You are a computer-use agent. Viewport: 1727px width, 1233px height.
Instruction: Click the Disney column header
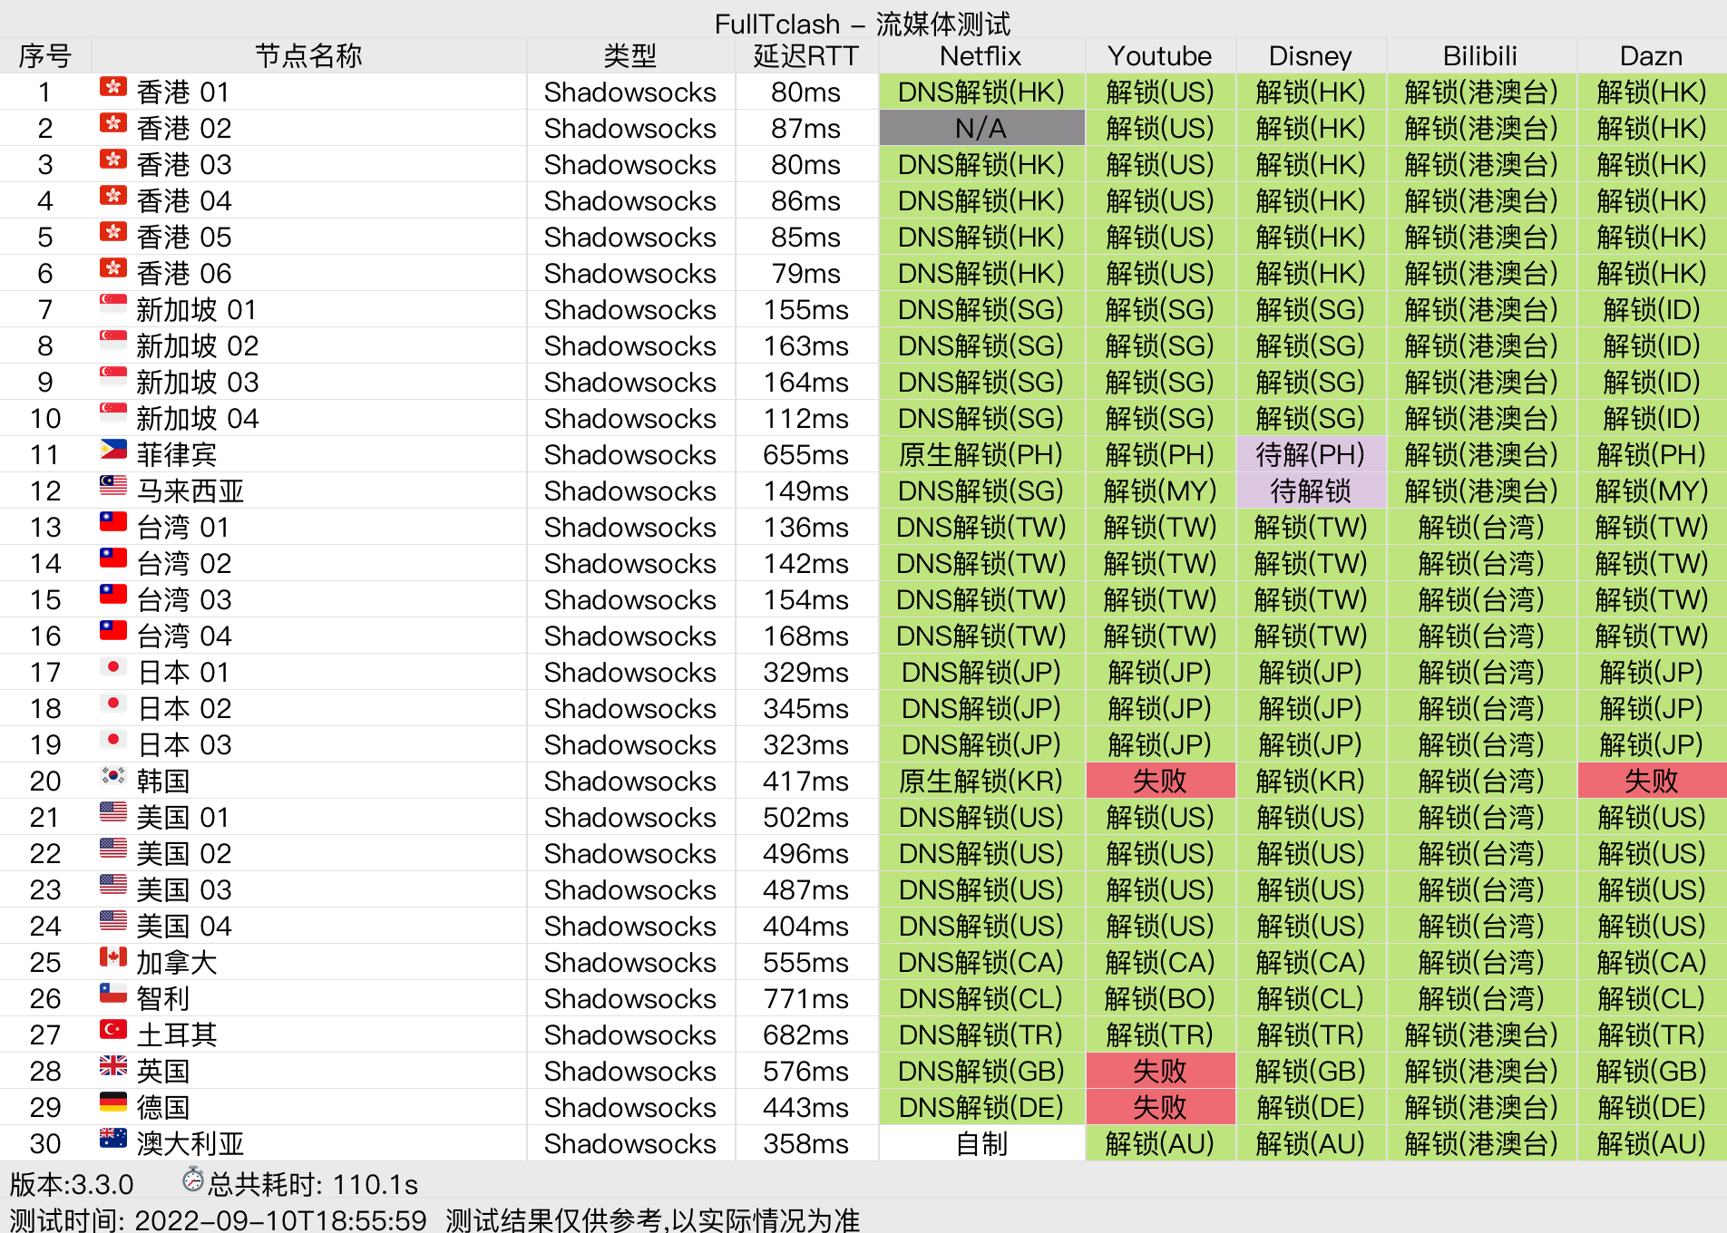[1311, 55]
